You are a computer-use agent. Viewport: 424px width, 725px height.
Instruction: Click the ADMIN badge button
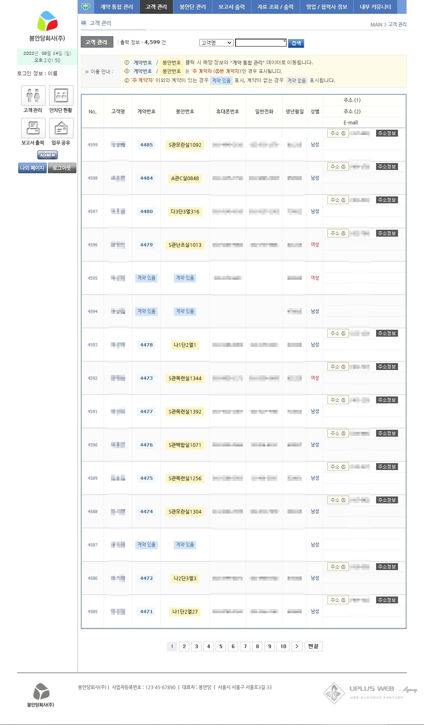coord(48,155)
